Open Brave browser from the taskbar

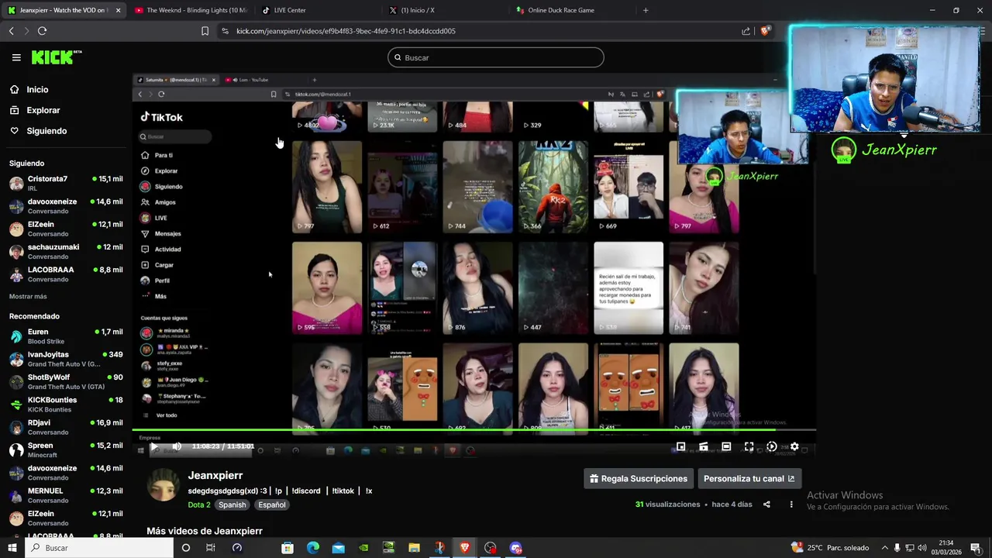465,548
